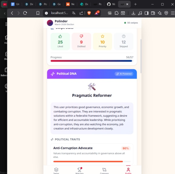Select the 25 Liked stat card
The height and width of the screenshot is (174, 175).
[x=60, y=41]
